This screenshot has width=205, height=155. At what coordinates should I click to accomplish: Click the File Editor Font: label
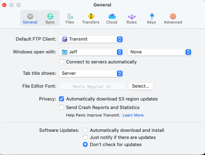39,86
